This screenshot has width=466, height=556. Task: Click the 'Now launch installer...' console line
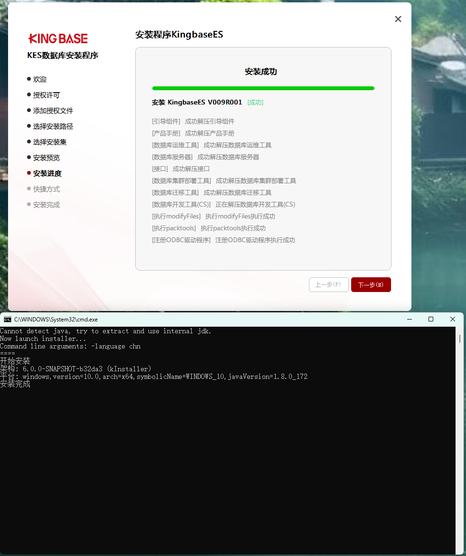click(43, 339)
